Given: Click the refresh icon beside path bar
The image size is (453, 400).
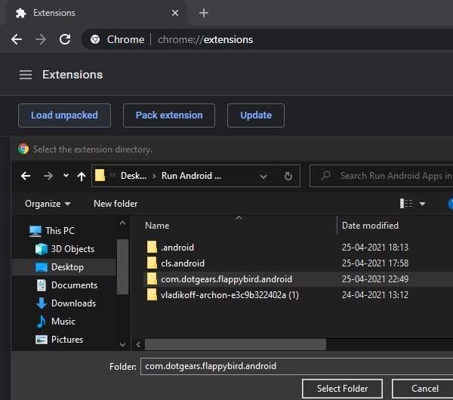Looking at the screenshot, I should [288, 176].
